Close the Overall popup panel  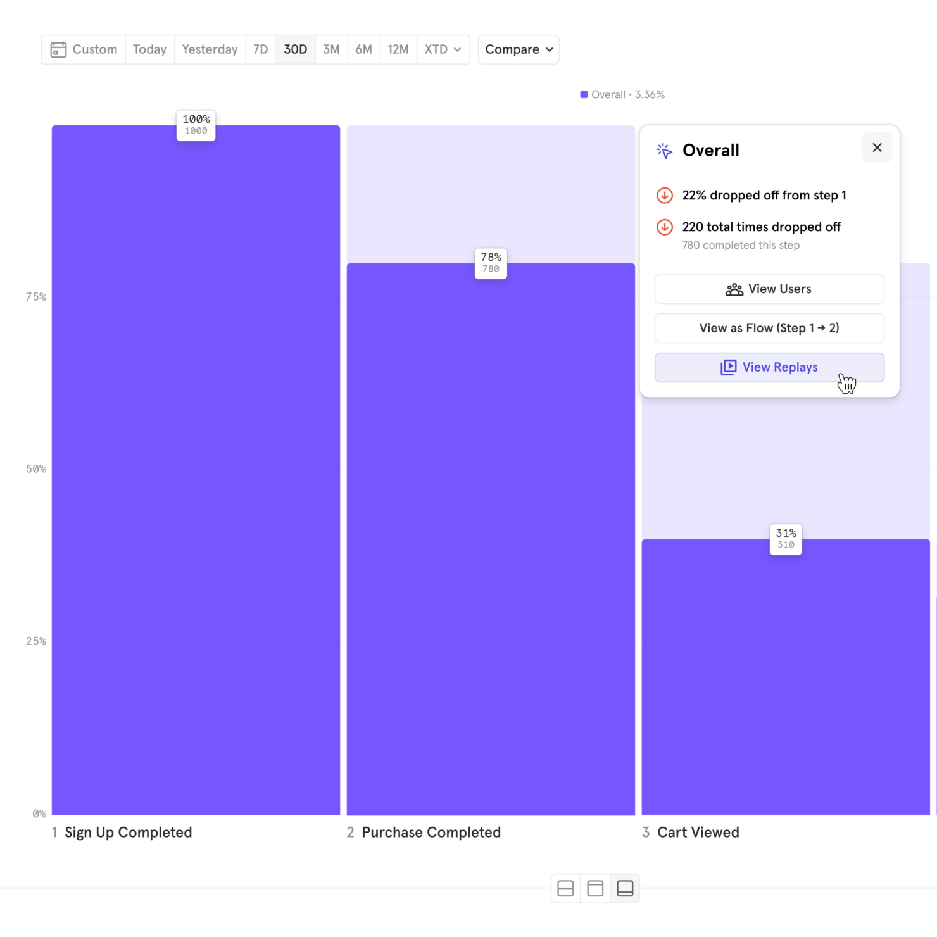pos(877,148)
